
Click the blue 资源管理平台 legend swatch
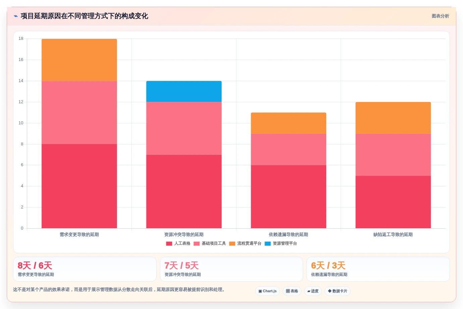(268, 244)
